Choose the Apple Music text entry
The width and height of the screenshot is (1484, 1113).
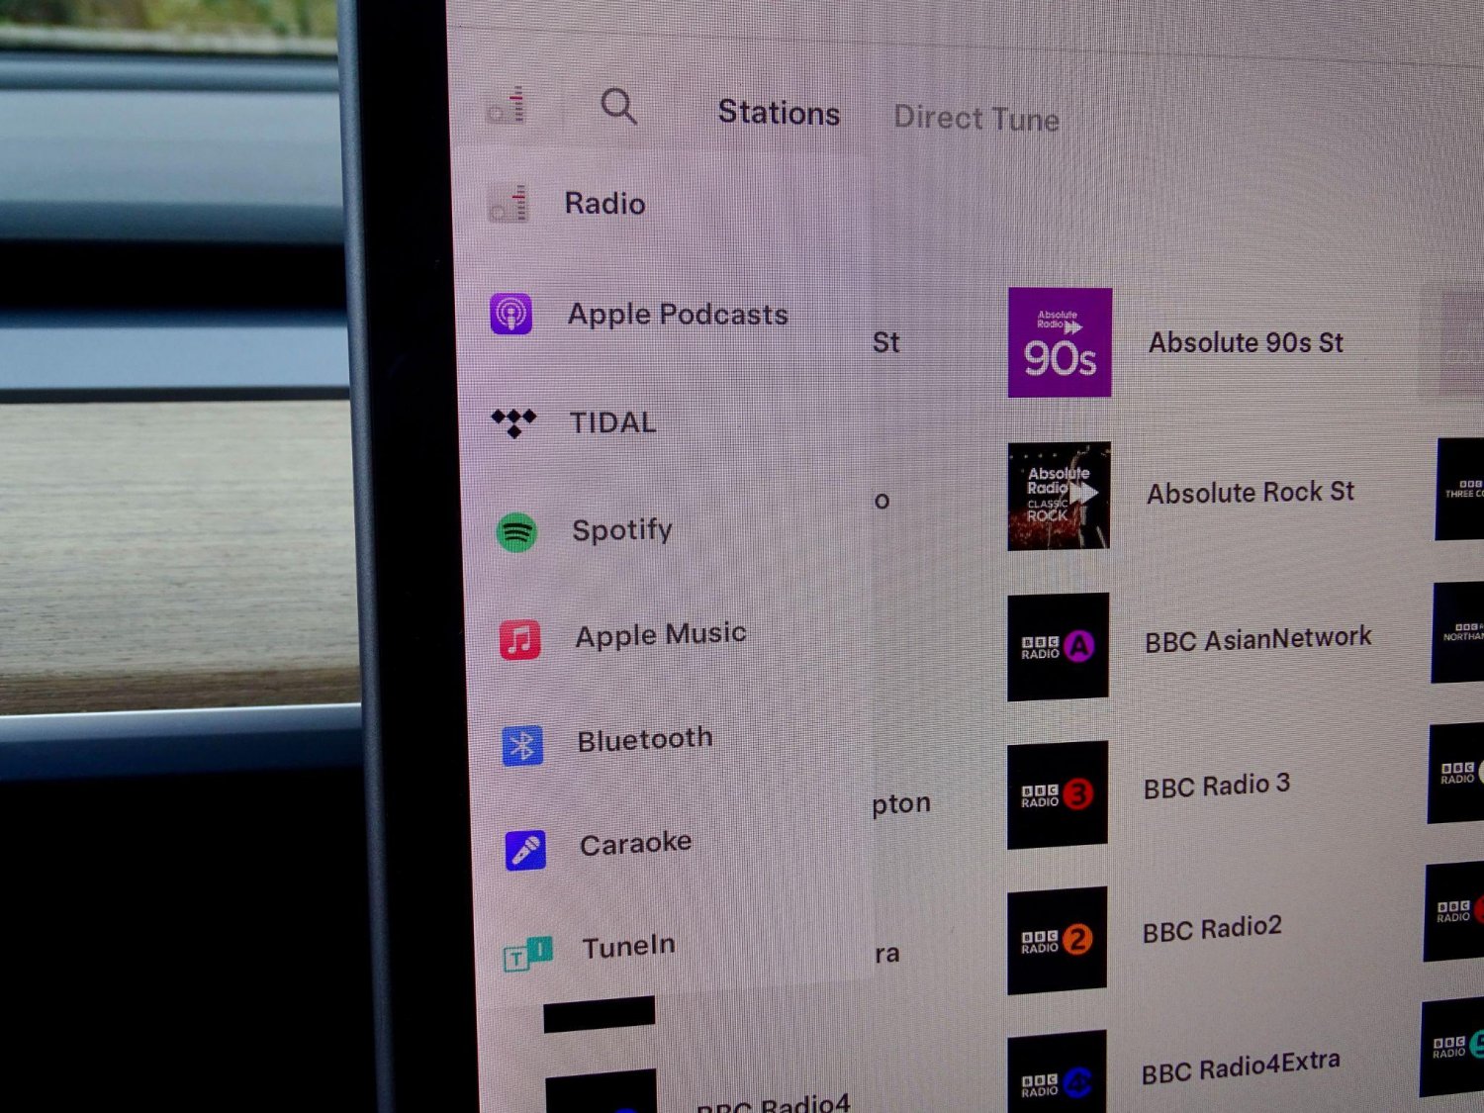click(x=661, y=634)
